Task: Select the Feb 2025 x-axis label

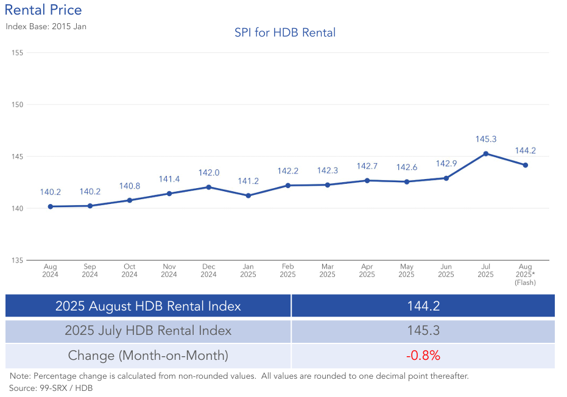Action: click(287, 270)
